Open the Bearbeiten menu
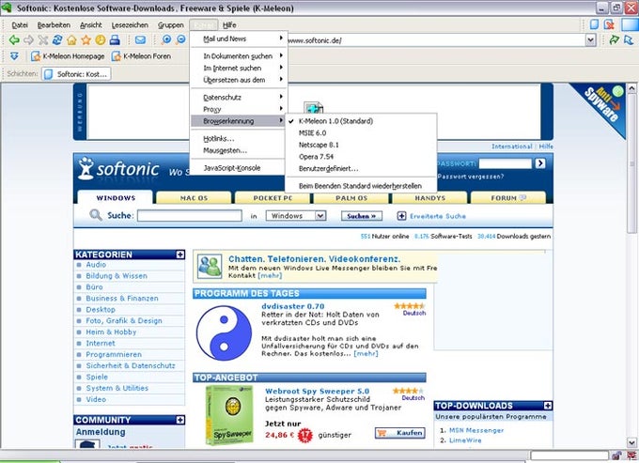 [x=54, y=24]
